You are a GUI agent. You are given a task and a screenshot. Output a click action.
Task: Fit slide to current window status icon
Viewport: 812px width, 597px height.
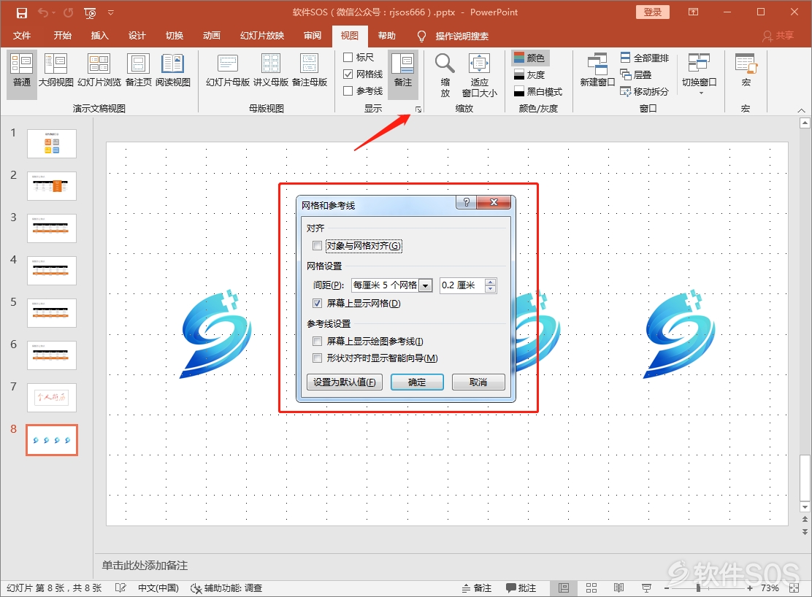(x=794, y=588)
